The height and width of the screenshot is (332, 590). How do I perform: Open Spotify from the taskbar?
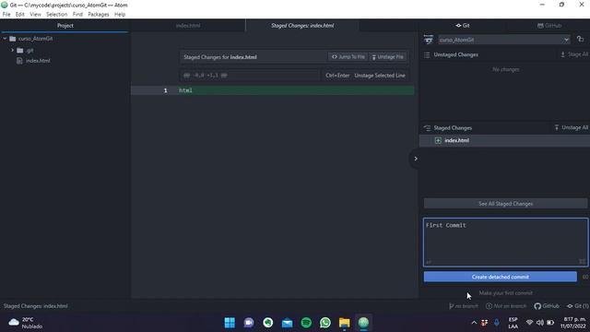coord(306,323)
